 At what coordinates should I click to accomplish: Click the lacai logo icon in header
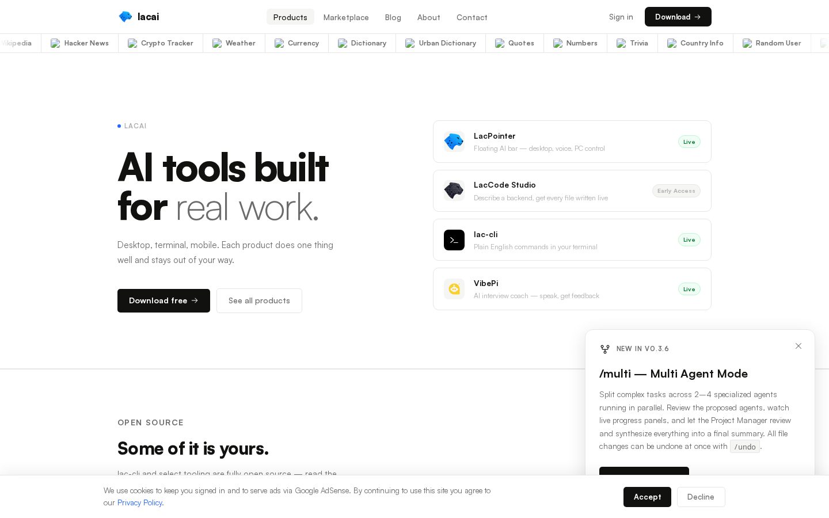coord(125,17)
